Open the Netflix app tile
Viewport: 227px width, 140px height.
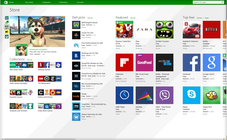[x=212, y=30]
